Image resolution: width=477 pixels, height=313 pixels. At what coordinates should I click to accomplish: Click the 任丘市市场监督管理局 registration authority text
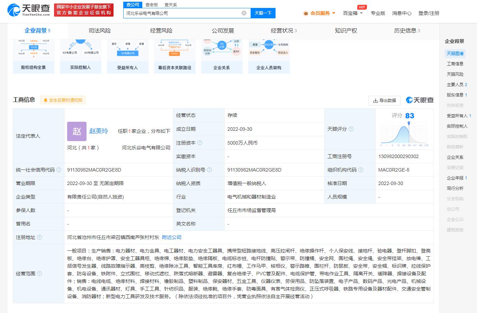tap(252, 210)
